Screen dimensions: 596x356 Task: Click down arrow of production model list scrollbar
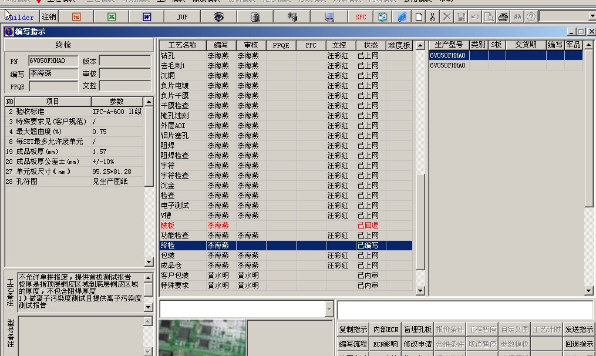click(588, 291)
